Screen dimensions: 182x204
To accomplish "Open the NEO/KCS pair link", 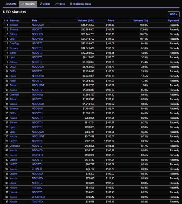I will tap(37, 151).
